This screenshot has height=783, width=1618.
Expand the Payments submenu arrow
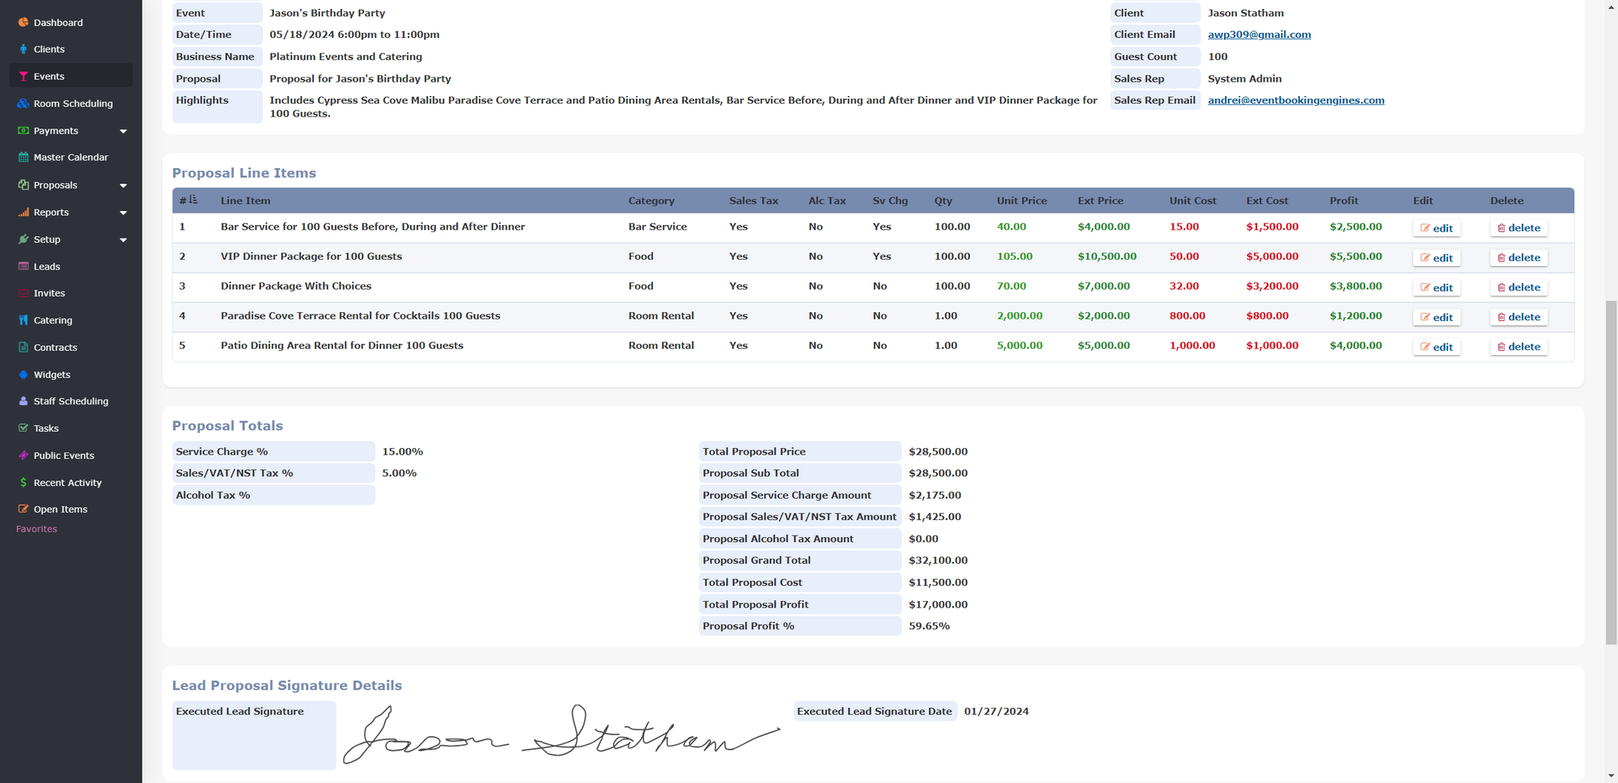point(123,131)
